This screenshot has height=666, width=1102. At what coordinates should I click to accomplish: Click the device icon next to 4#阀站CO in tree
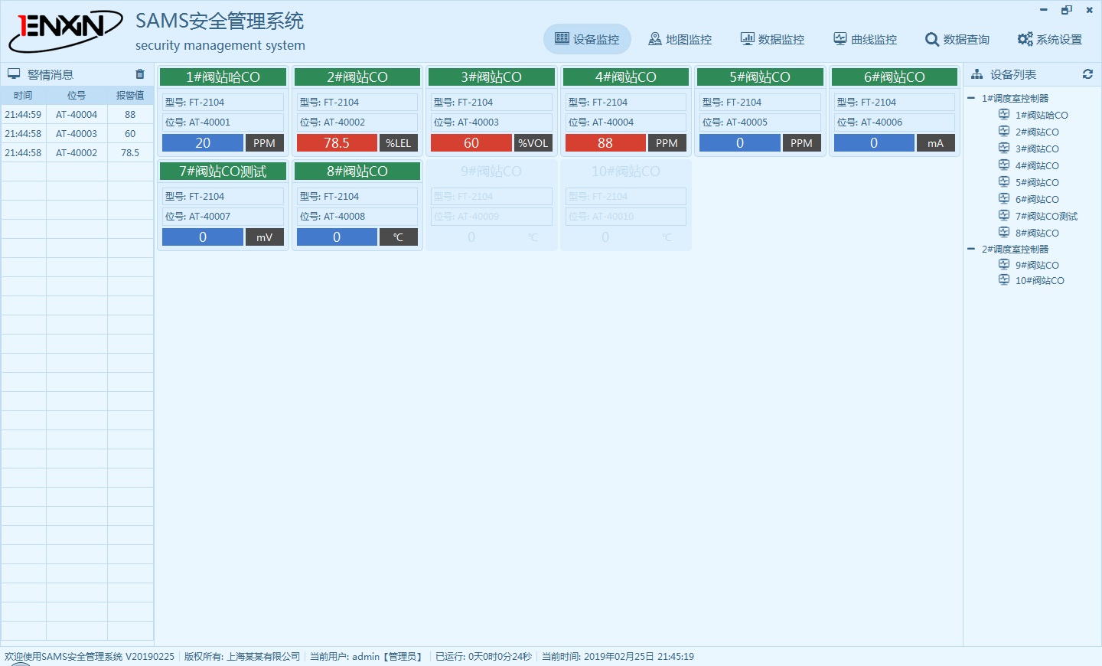[x=1004, y=165]
